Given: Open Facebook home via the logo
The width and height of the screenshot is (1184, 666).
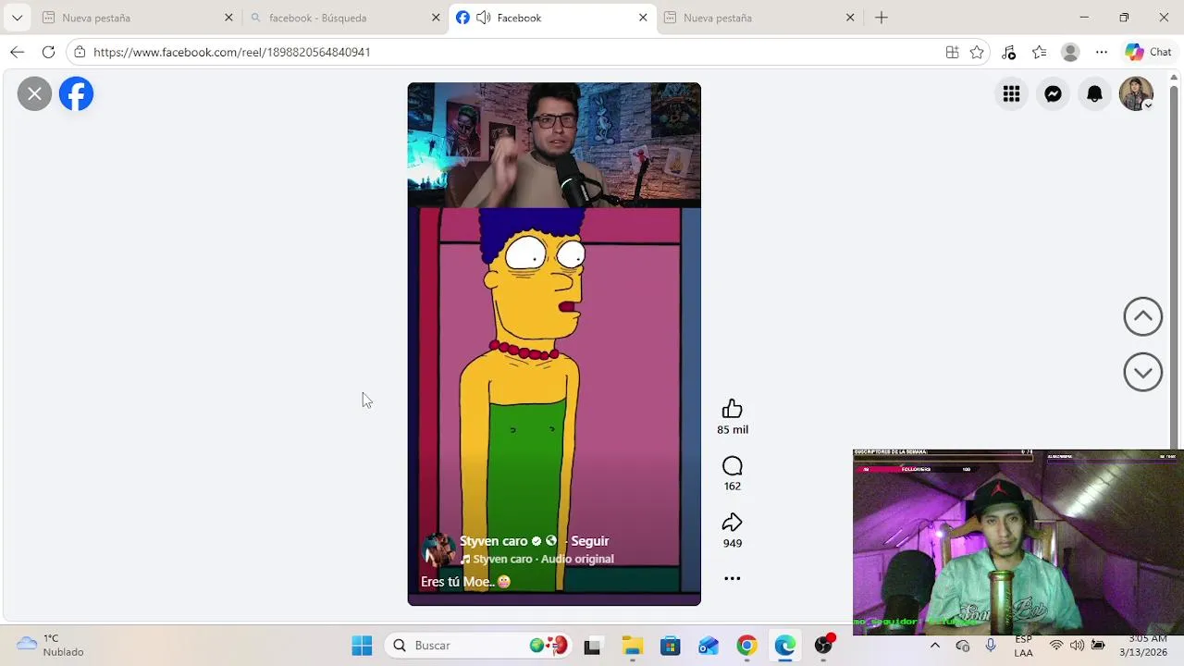Looking at the screenshot, I should [77, 93].
